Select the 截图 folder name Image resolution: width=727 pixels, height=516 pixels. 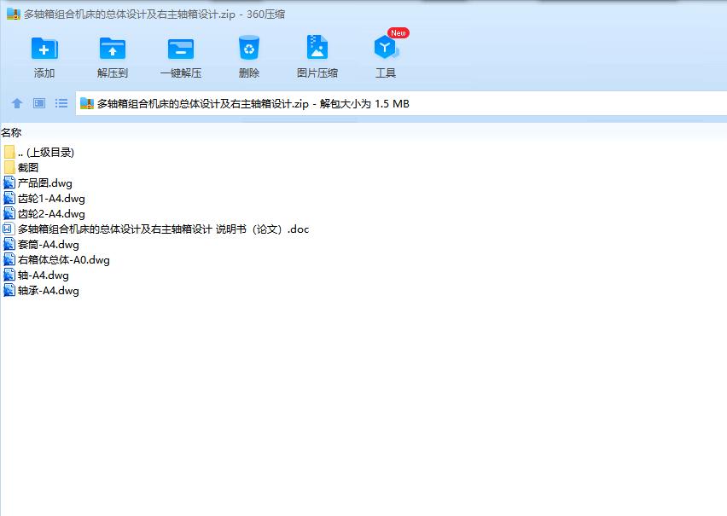(x=28, y=167)
